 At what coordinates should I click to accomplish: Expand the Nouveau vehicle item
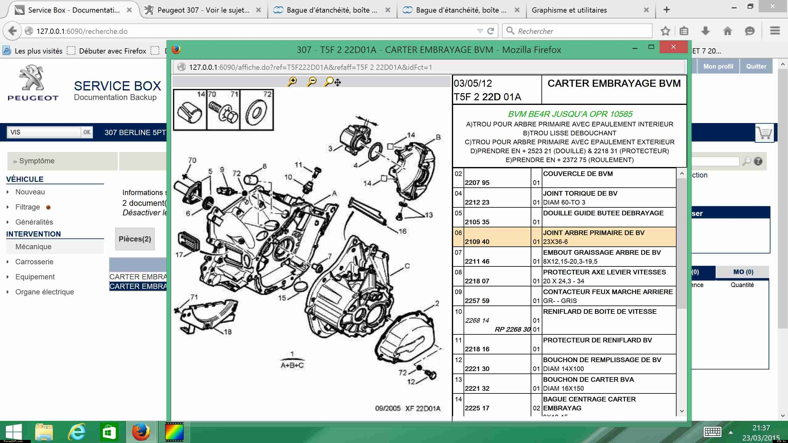tap(8, 192)
